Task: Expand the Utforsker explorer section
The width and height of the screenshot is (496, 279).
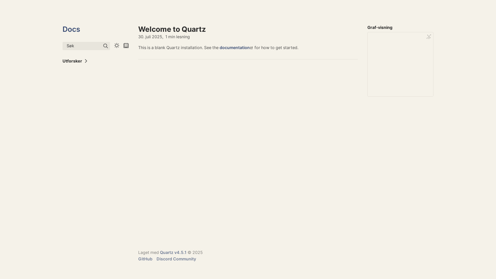Action: click(x=75, y=61)
